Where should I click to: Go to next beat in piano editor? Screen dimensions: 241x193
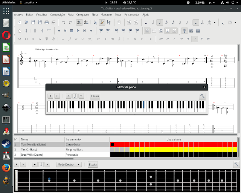click(57, 96)
